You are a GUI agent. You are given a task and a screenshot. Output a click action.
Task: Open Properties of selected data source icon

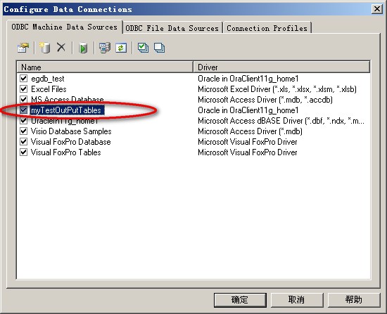(x=23, y=48)
